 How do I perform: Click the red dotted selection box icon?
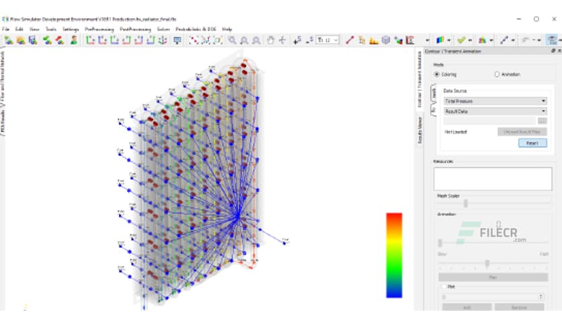point(194,40)
